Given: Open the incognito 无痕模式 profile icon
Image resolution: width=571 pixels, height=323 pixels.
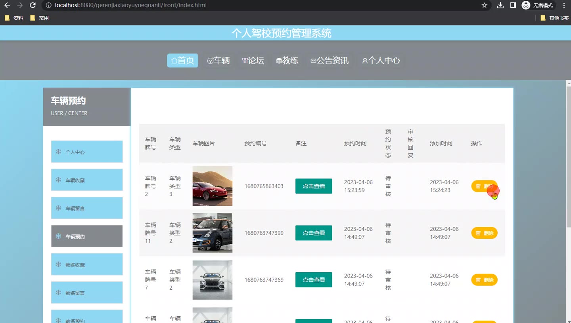Looking at the screenshot, I should click(537, 5).
